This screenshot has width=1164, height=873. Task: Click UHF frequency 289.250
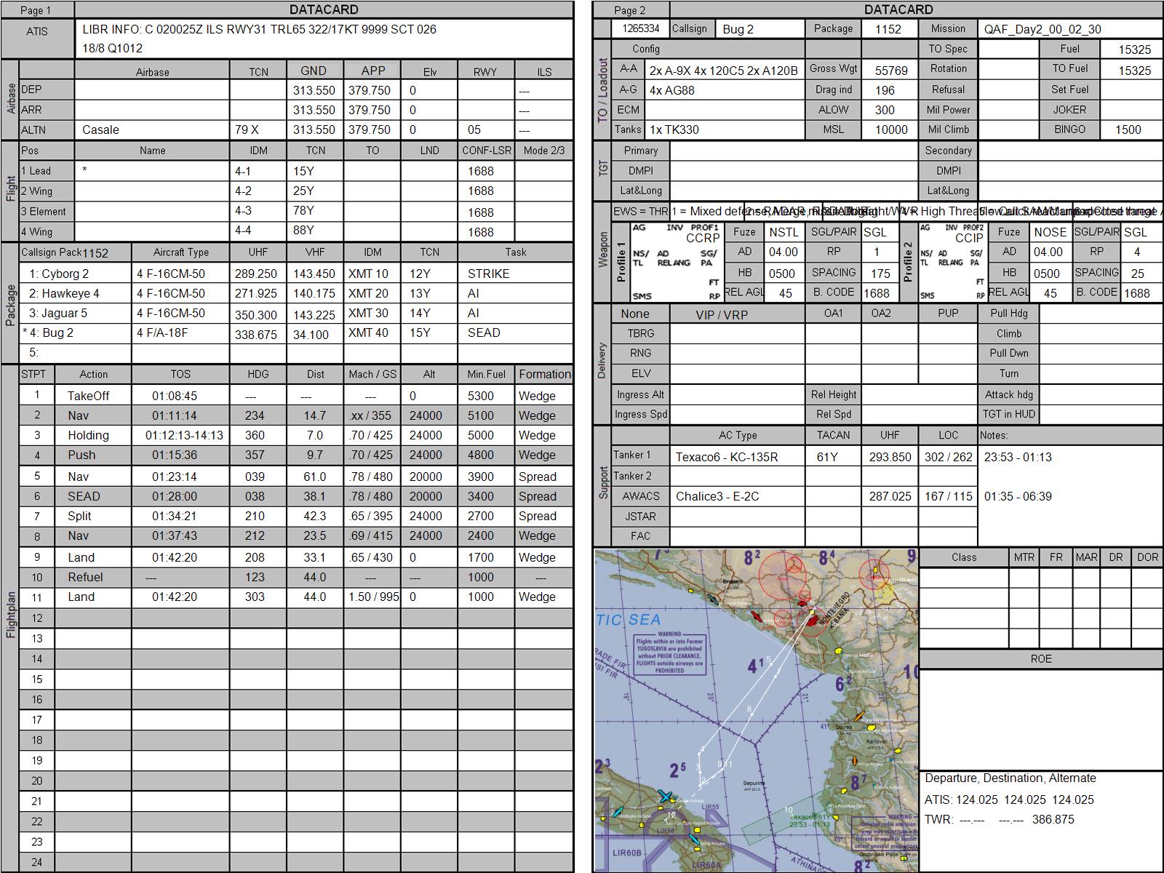click(x=256, y=274)
